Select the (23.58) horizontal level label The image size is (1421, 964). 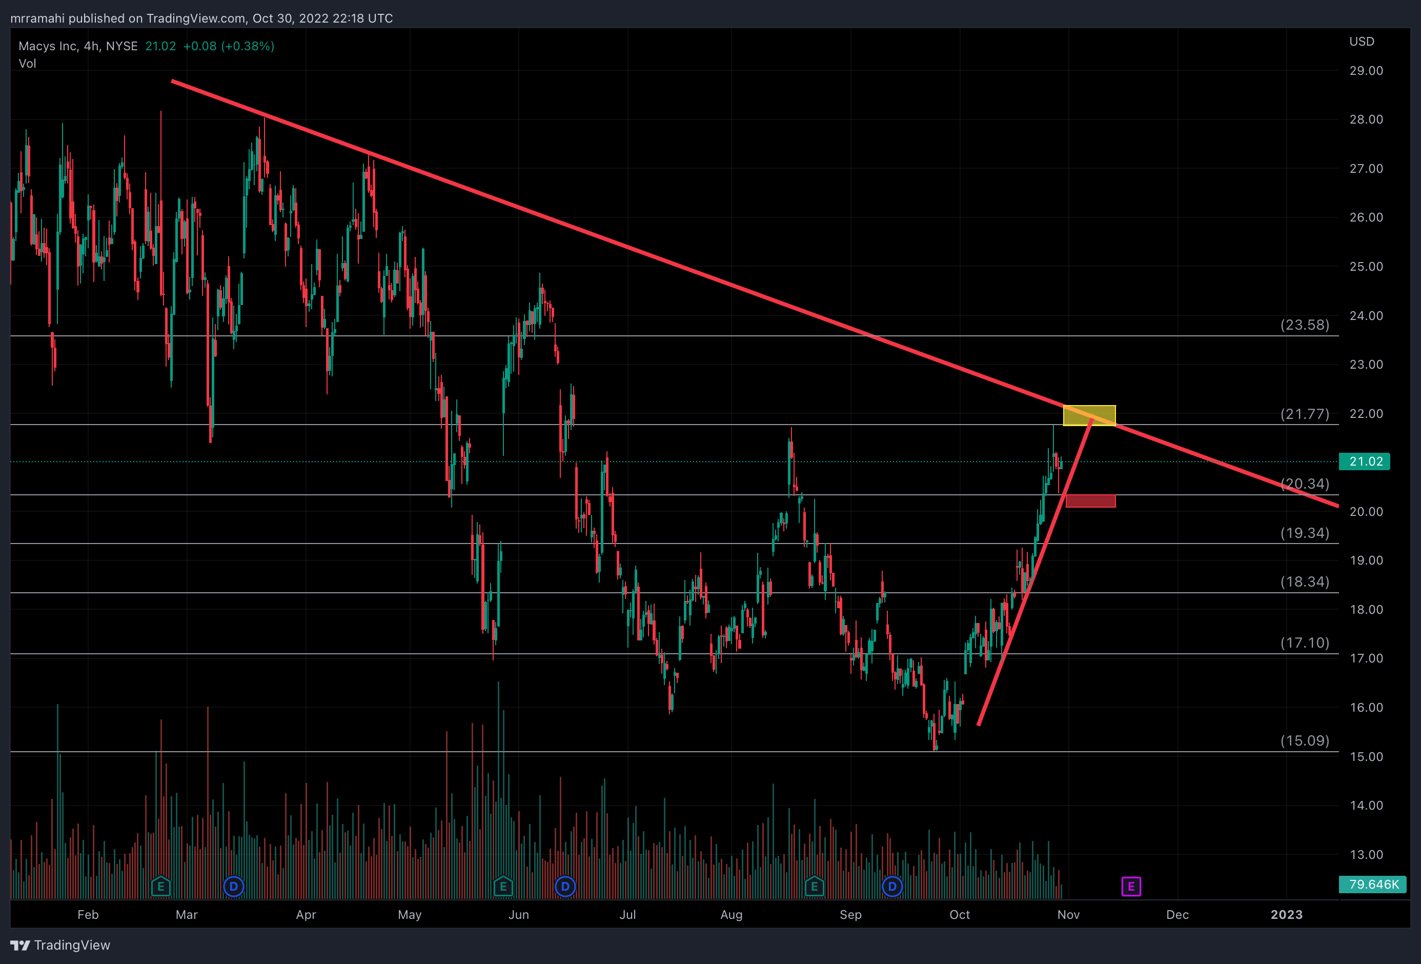click(1304, 325)
